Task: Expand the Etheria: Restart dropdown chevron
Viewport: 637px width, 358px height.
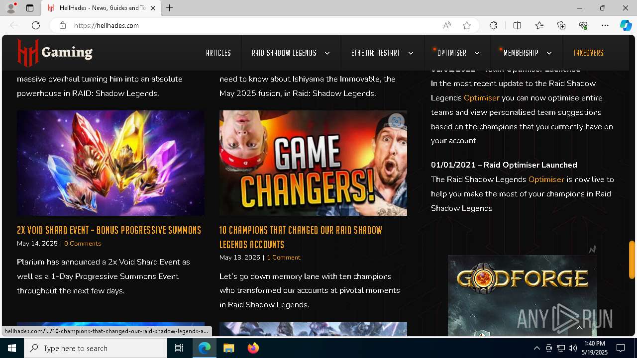Action: [411, 53]
